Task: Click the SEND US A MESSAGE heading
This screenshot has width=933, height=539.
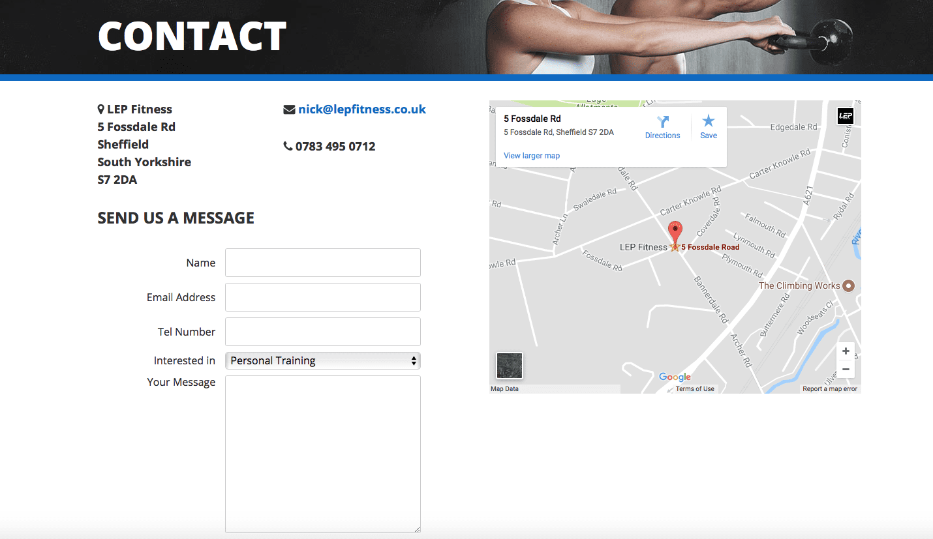Action: (x=176, y=218)
